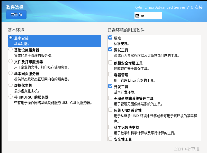Choose the 基本网页服务器 radio option

(11, 73)
